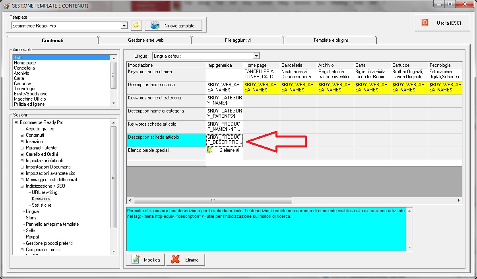Click the Elimina button

pyautogui.click(x=186, y=260)
